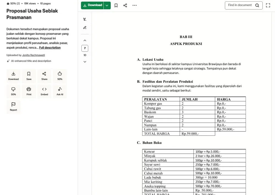Image resolution: width=275 pixels, height=195 pixels.
Task: Downvote the document with the 50% thumbs-down
Action: pyautogui.click(x=13, y=89)
